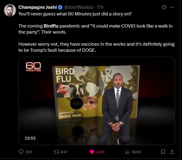Image resolution: width=182 pixels, height=160 pixels.
Task: Click the repost arrows icon
Action: click(57, 152)
